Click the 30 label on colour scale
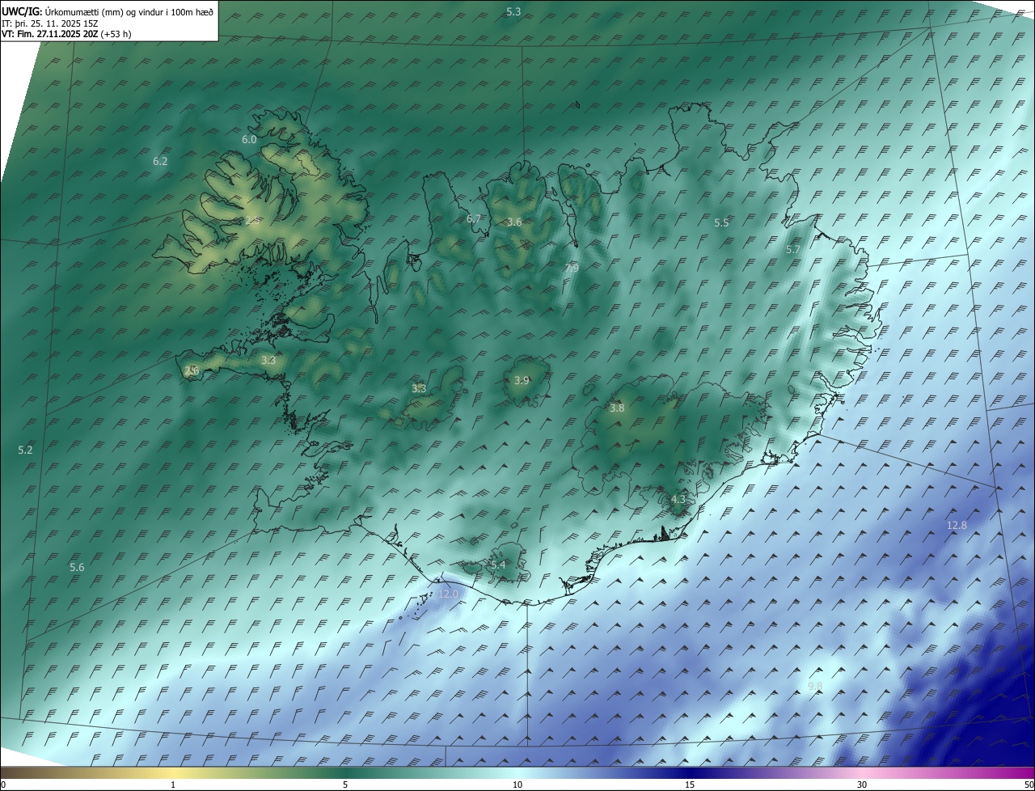 [x=862, y=785]
